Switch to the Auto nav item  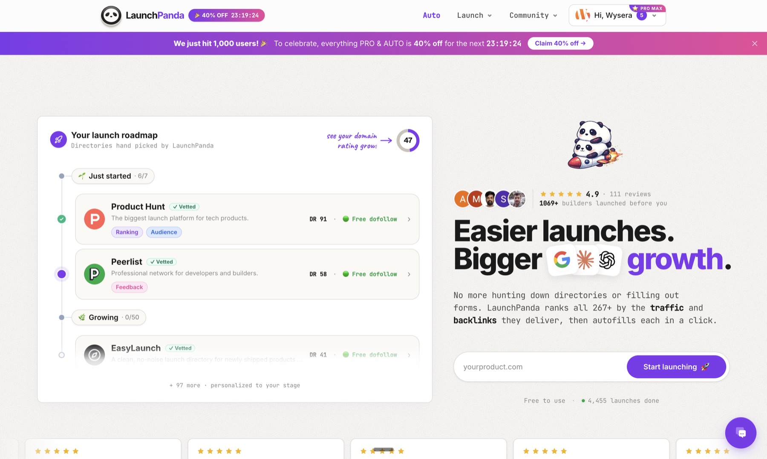(431, 15)
